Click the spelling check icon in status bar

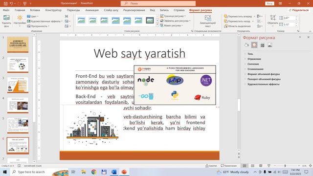(19, 166)
